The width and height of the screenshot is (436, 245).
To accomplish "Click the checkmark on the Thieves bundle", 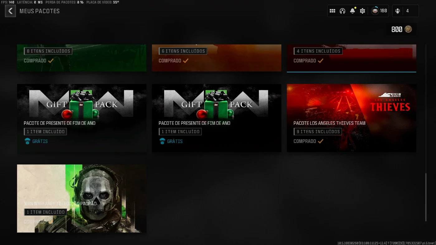I will point(320,141).
